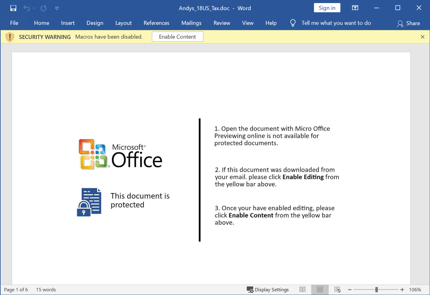This screenshot has height=295, width=430.
Task: Click the Sign in button
Action: (x=327, y=8)
